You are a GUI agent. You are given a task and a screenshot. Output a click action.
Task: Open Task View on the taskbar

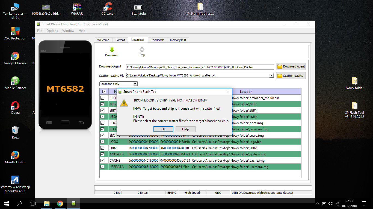tap(33, 203)
